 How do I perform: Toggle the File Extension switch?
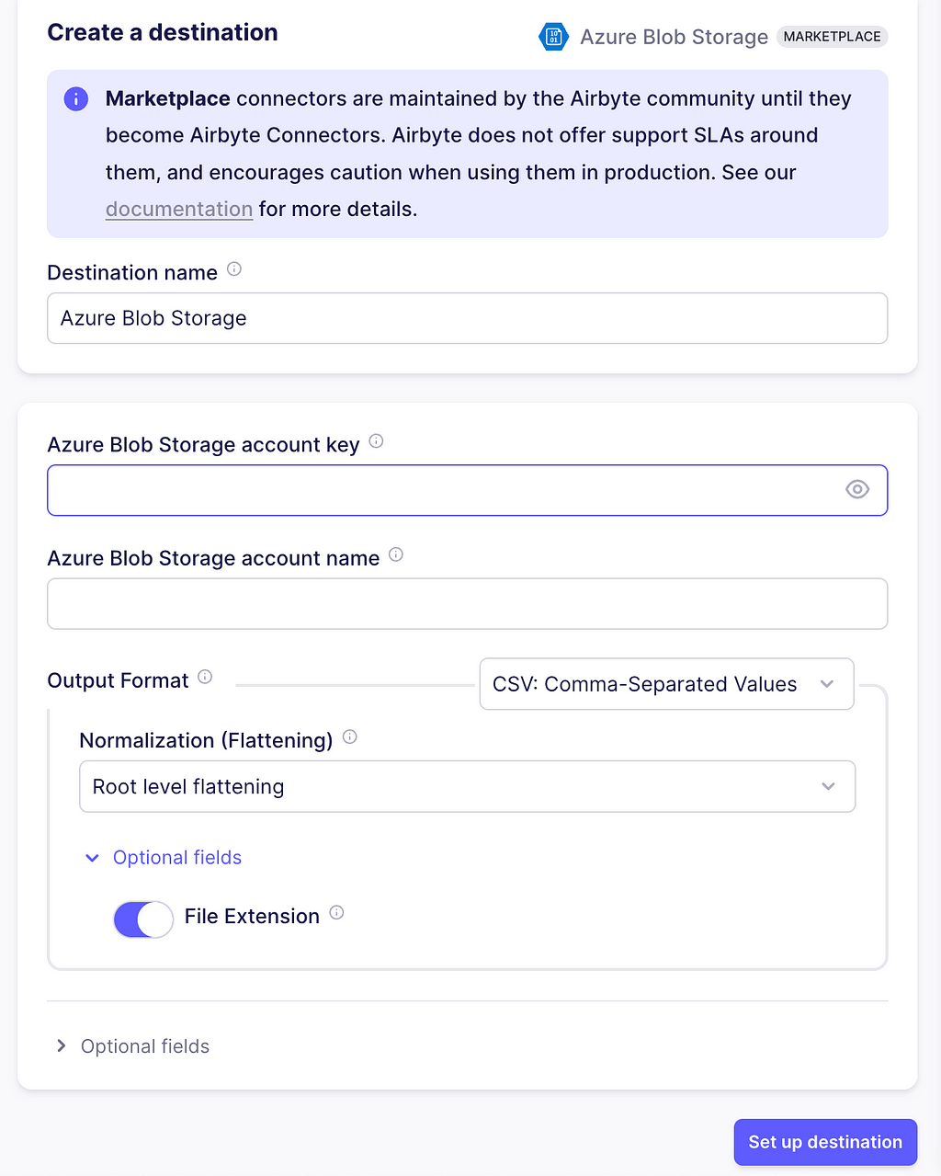click(x=143, y=919)
